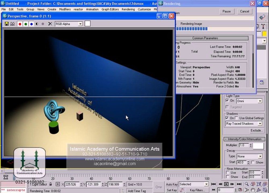Click the Near Attenuation Start field
The width and height of the screenshot is (269, 193).
click(255, 172)
